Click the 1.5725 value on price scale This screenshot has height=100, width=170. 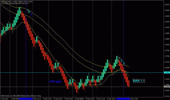click(167, 62)
